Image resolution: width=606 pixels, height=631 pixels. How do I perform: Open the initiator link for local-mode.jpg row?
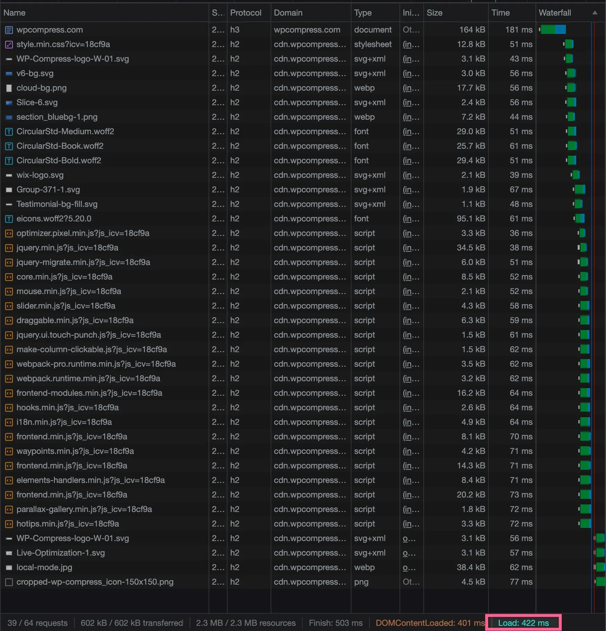point(409,568)
